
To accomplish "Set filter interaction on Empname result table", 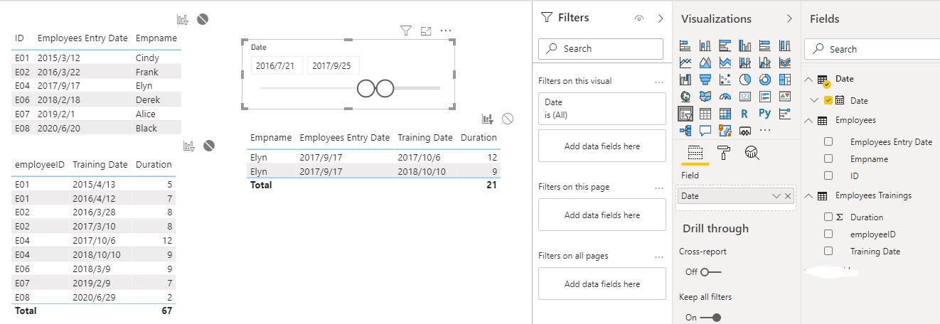I will click(488, 119).
